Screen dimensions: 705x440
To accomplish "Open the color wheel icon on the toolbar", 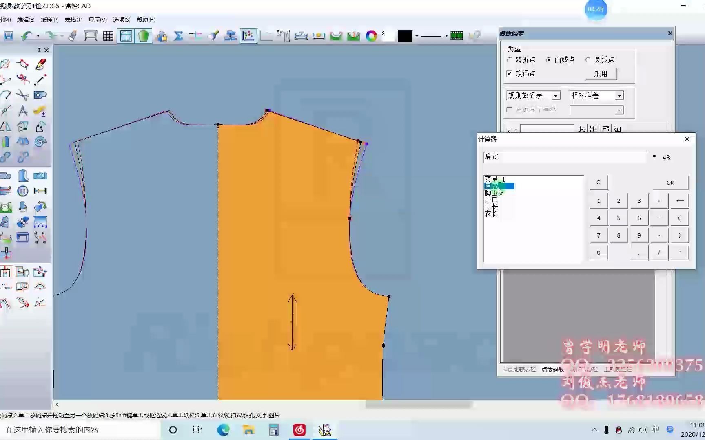I will 371,35.
